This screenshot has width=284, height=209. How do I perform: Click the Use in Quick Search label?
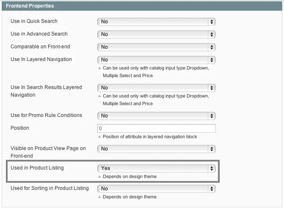[34, 21]
